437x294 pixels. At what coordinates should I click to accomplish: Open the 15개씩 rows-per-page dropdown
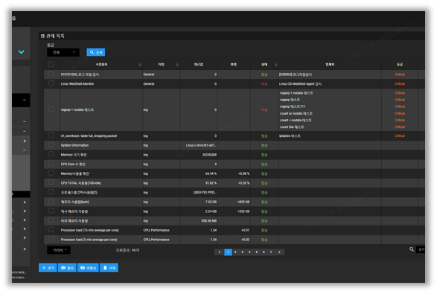click(x=59, y=250)
